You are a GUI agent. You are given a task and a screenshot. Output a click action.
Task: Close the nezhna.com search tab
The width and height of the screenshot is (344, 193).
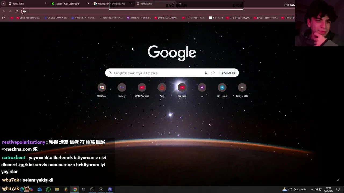(131, 4)
